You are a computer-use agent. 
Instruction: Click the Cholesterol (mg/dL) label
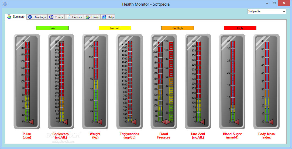click(61, 136)
